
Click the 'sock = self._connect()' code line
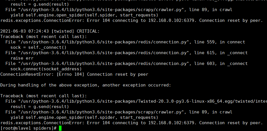pos(39,47)
